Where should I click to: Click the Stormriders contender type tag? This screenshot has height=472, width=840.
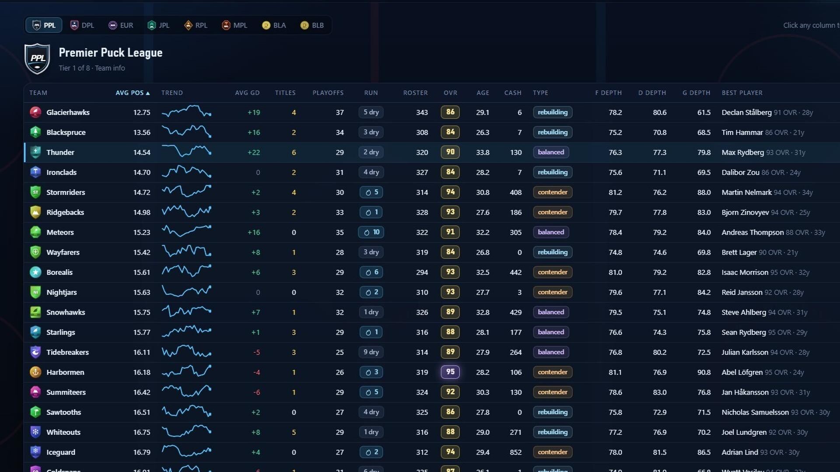pos(553,192)
